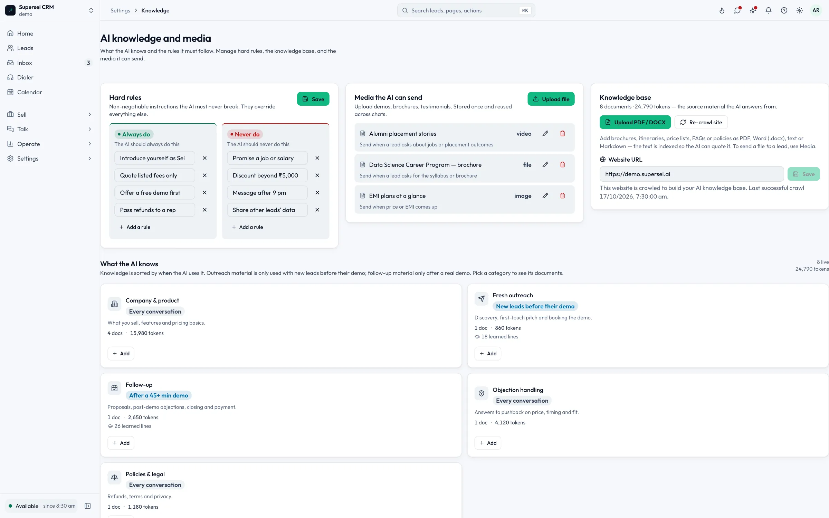
Task: Add a rule under Never do
Action: coord(247,227)
